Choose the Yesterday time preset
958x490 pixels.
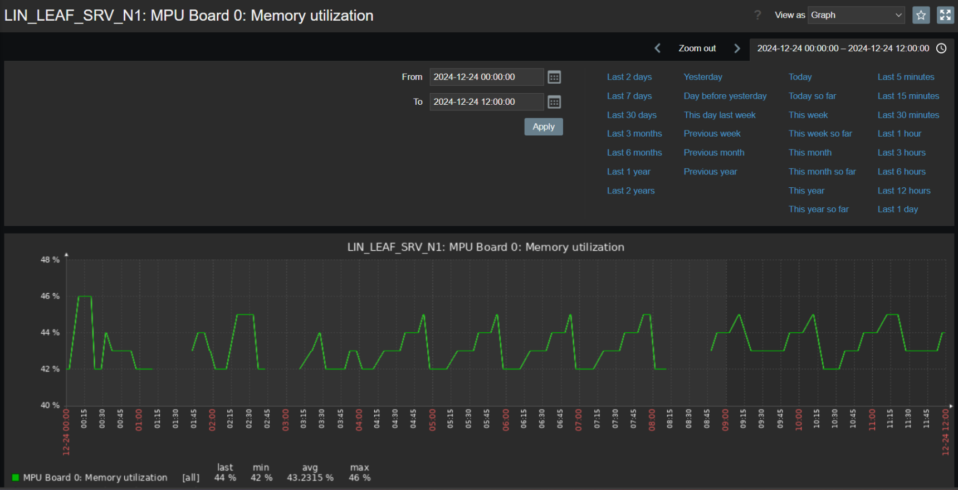pos(702,77)
